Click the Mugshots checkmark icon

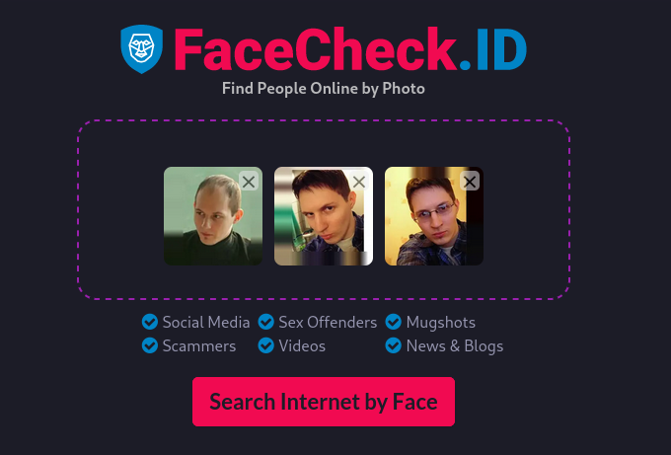point(393,322)
